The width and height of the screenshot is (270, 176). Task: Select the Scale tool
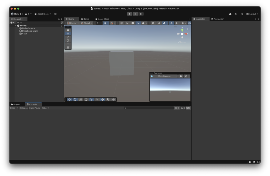click(x=68, y=41)
